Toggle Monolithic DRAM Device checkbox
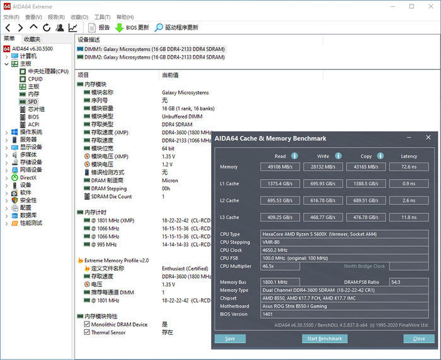This screenshot has height=360, width=441. point(87,324)
